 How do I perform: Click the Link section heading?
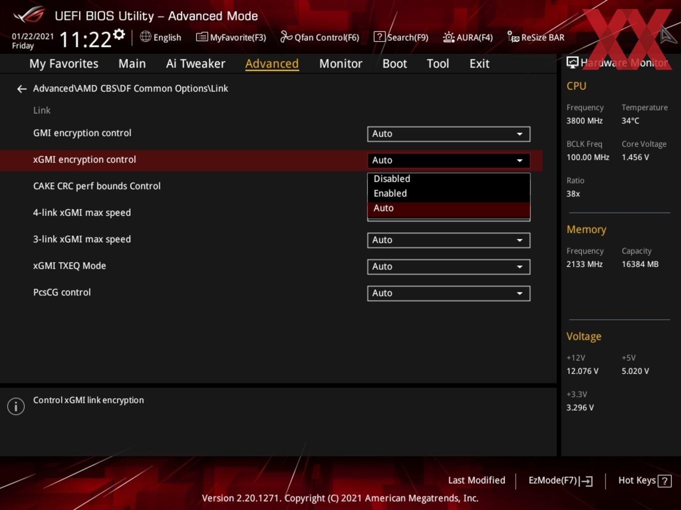[x=42, y=110]
